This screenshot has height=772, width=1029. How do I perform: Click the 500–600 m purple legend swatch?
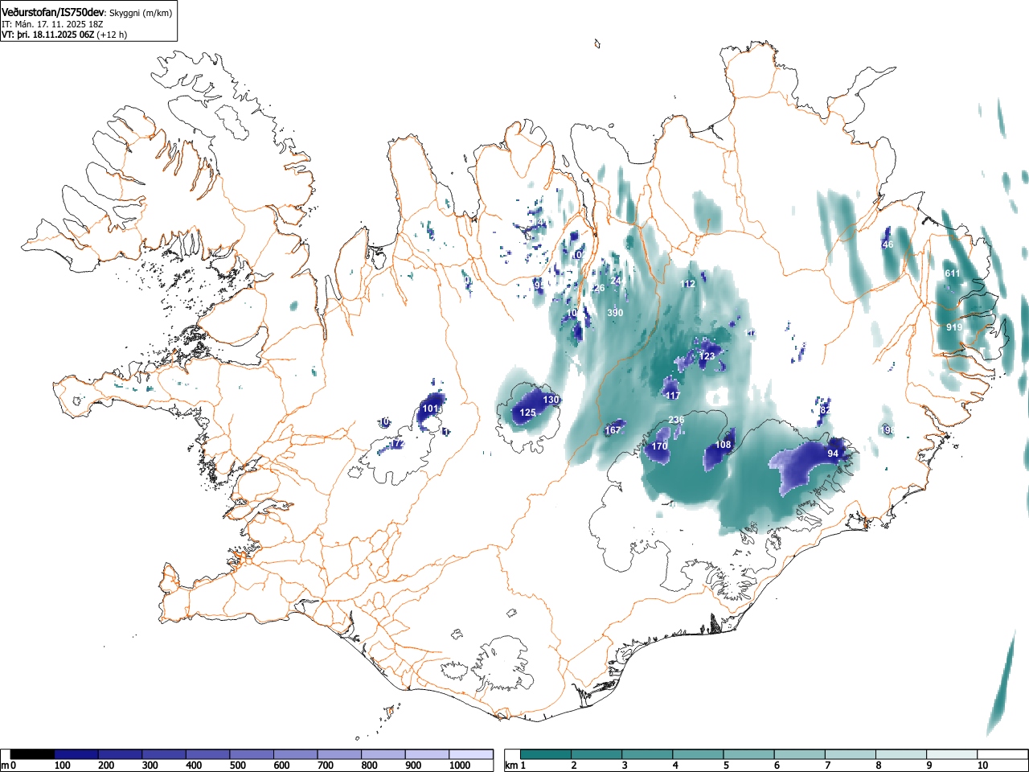[x=252, y=755]
